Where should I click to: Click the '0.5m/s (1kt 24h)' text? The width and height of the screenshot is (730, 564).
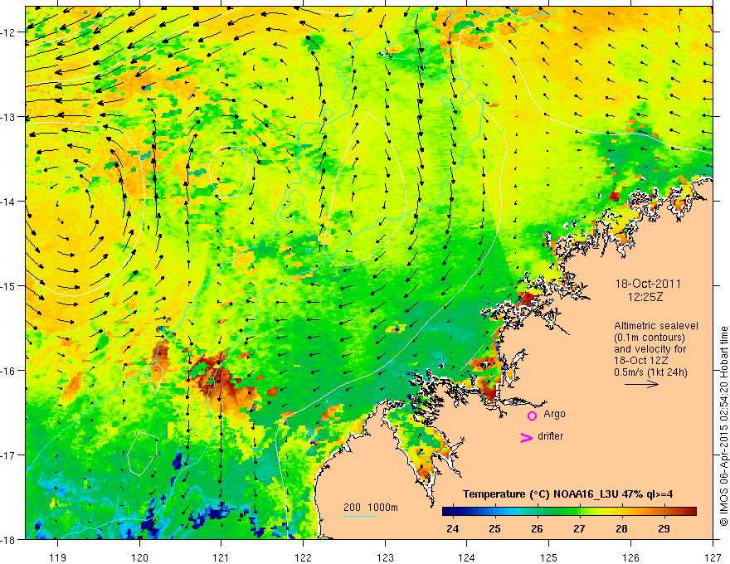(x=650, y=372)
